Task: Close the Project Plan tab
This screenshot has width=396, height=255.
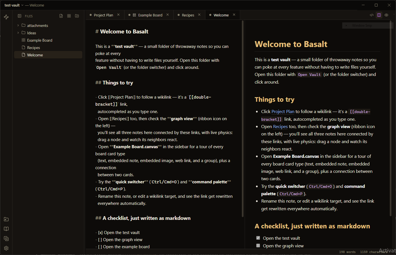Action: (119, 15)
